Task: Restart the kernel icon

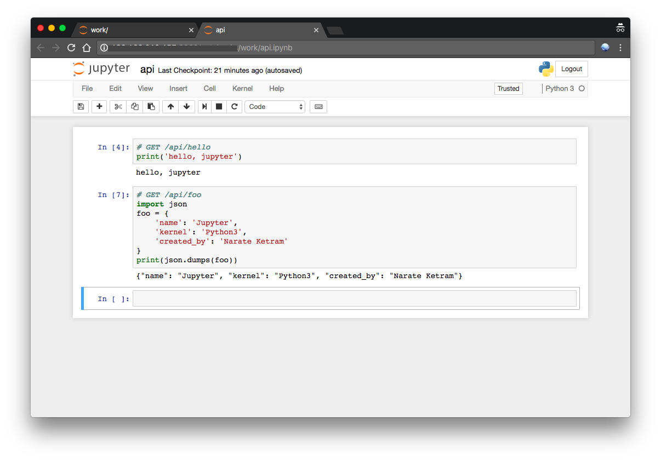Action: 235,107
